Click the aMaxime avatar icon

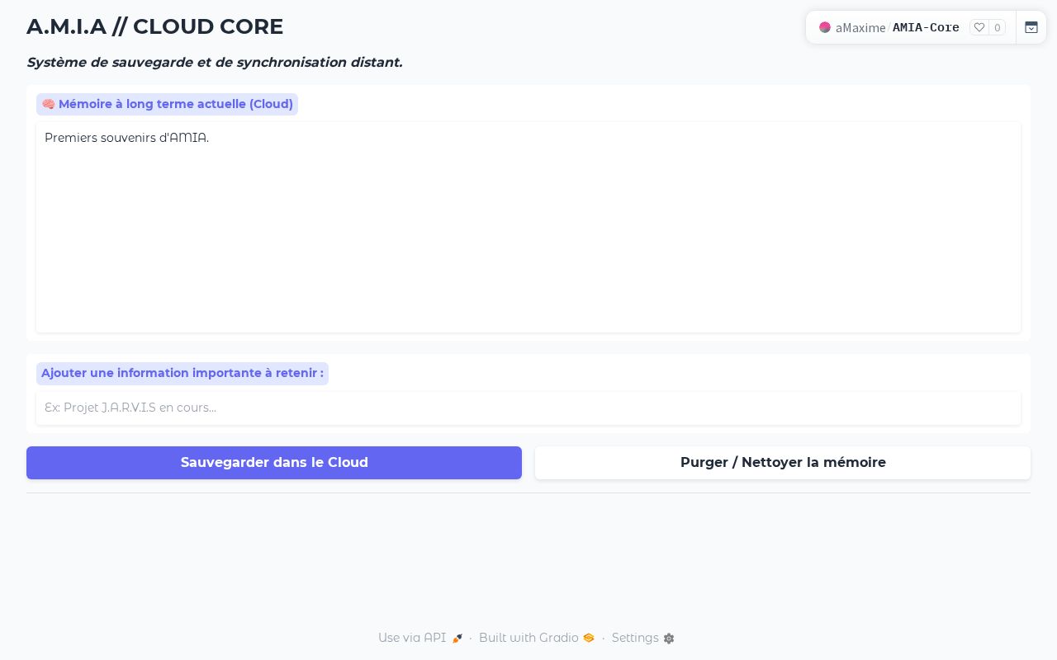tap(825, 27)
